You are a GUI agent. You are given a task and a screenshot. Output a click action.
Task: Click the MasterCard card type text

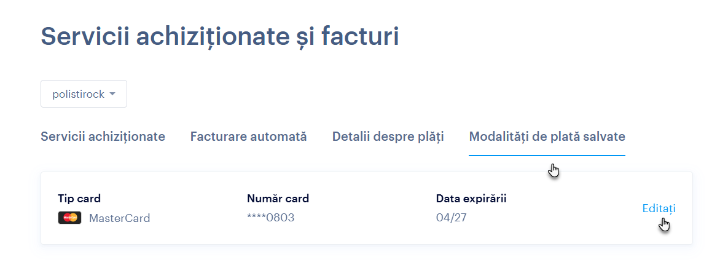click(119, 218)
